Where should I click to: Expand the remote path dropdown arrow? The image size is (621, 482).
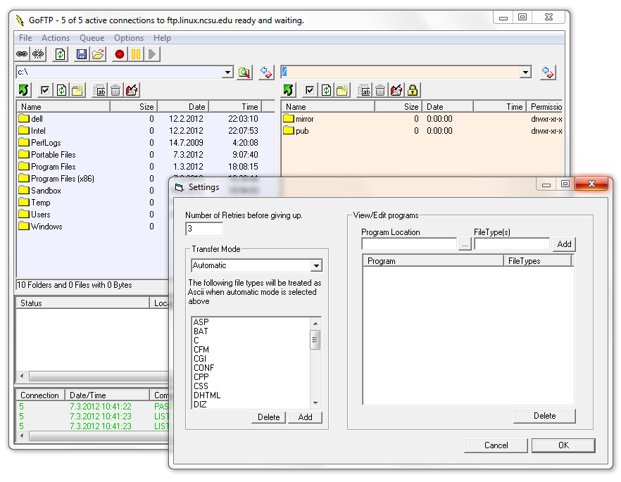click(x=525, y=72)
